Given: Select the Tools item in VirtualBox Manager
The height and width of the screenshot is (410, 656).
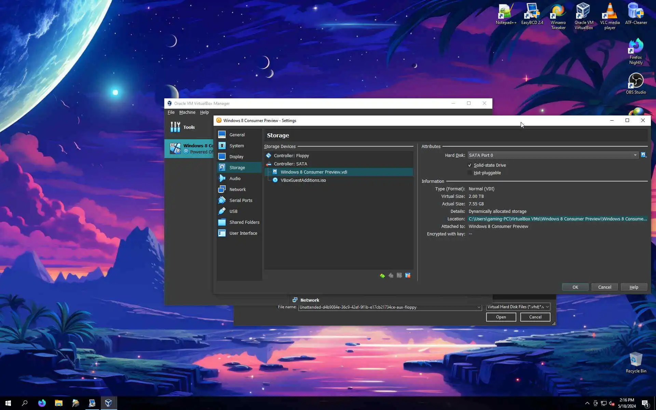Looking at the screenshot, I should [x=189, y=127].
